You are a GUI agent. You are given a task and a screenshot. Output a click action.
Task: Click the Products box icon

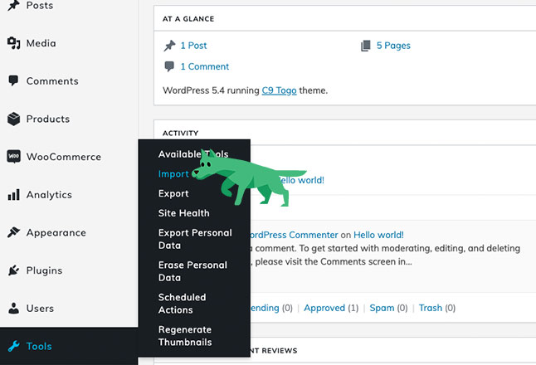point(13,119)
